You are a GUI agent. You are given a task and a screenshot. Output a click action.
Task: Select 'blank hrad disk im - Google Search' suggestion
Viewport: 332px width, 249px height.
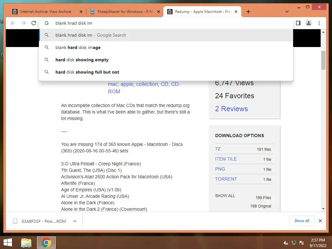click(166, 35)
